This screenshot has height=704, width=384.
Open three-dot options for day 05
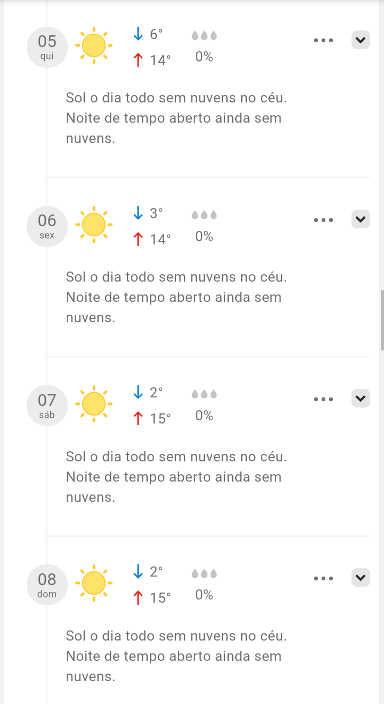(x=323, y=41)
